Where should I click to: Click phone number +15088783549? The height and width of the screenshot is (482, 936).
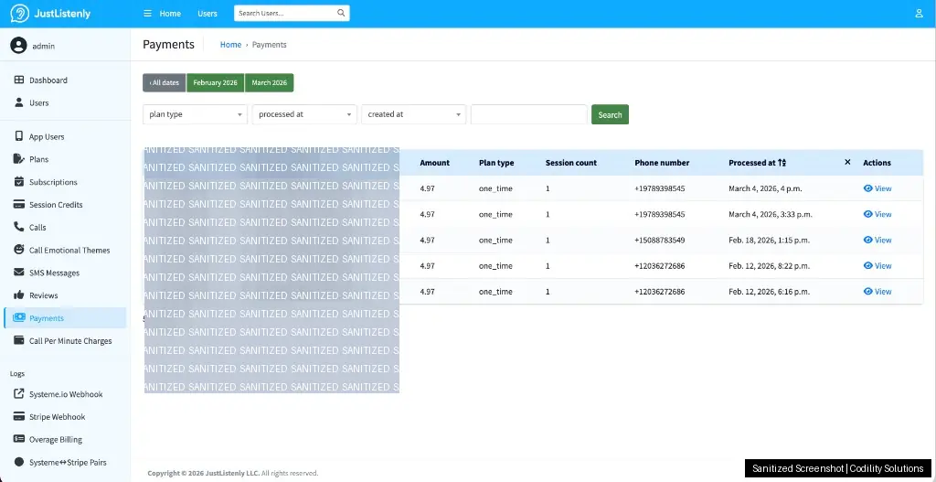[660, 241]
